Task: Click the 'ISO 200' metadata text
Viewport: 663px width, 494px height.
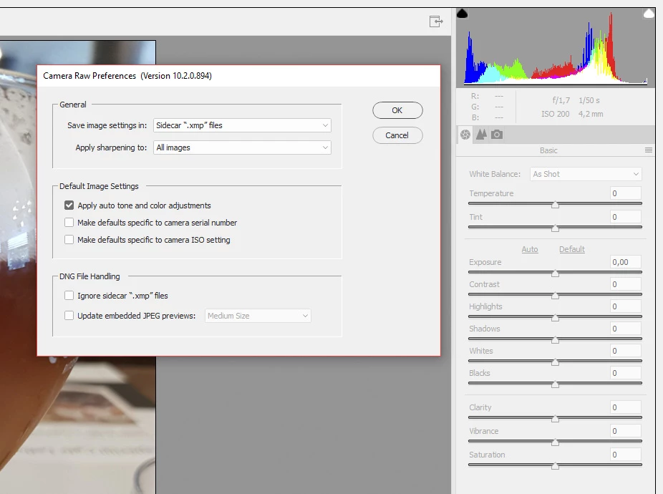Action: pyautogui.click(x=555, y=115)
